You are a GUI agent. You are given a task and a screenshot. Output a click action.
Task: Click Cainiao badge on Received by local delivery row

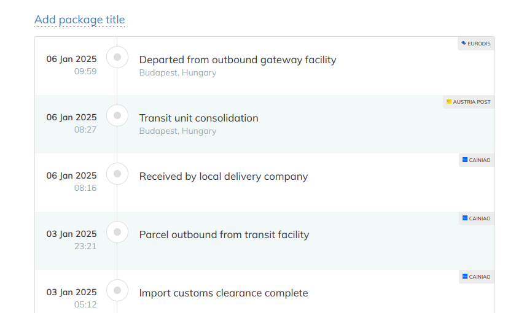click(x=477, y=160)
